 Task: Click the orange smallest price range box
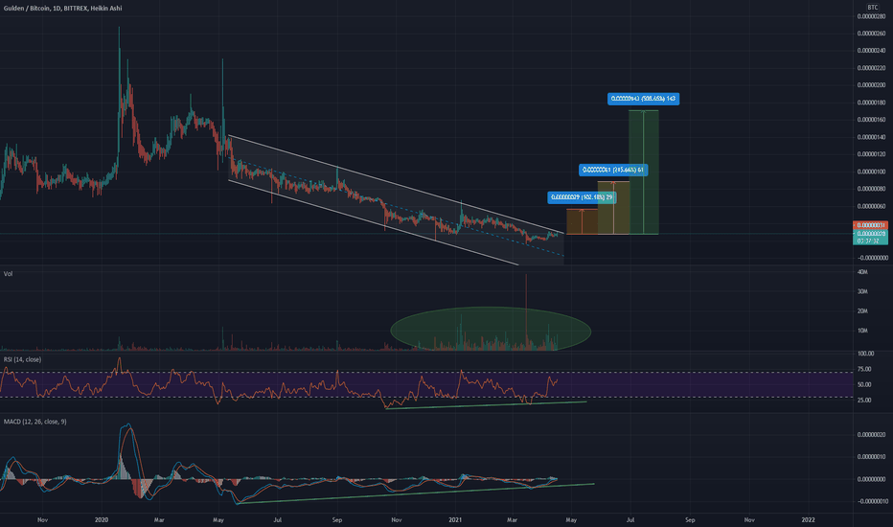coord(582,221)
